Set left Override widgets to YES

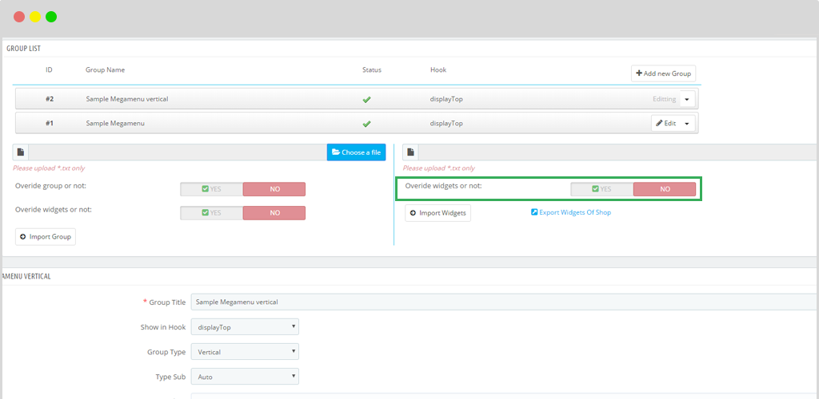(x=212, y=213)
